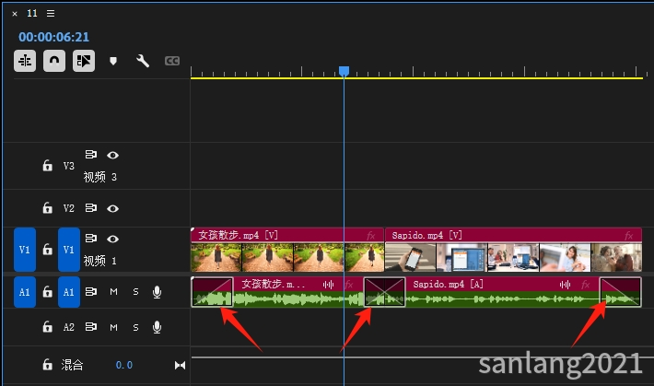This screenshot has height=386, width=654.
Task: Enable voice-over record on A1 track
Action: click(x=157, y=292)
